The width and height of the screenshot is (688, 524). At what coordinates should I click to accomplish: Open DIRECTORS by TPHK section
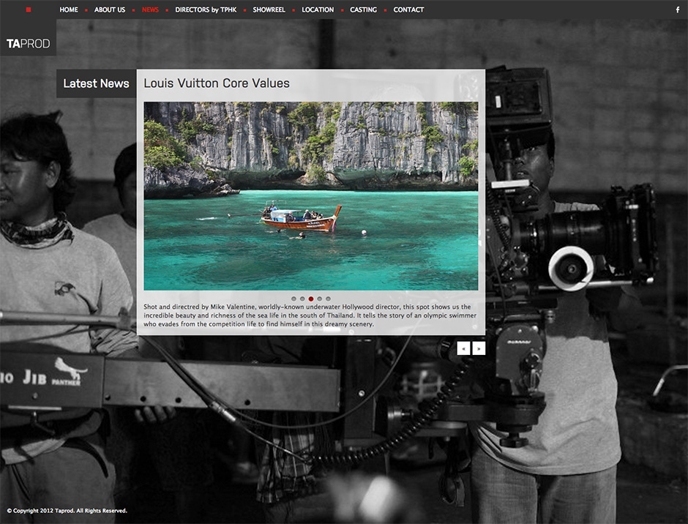[x=206, y=10]
